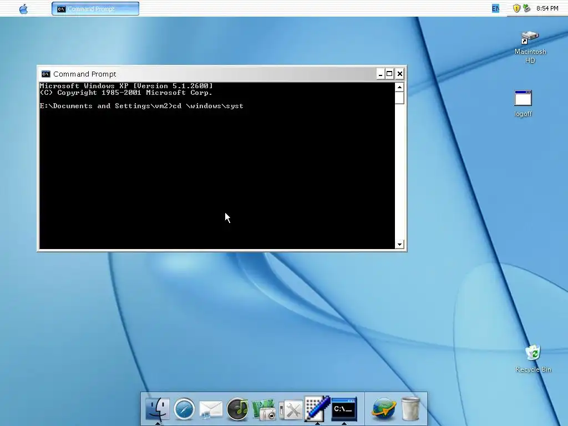Open the Trash can dock icon

point(410,409)
